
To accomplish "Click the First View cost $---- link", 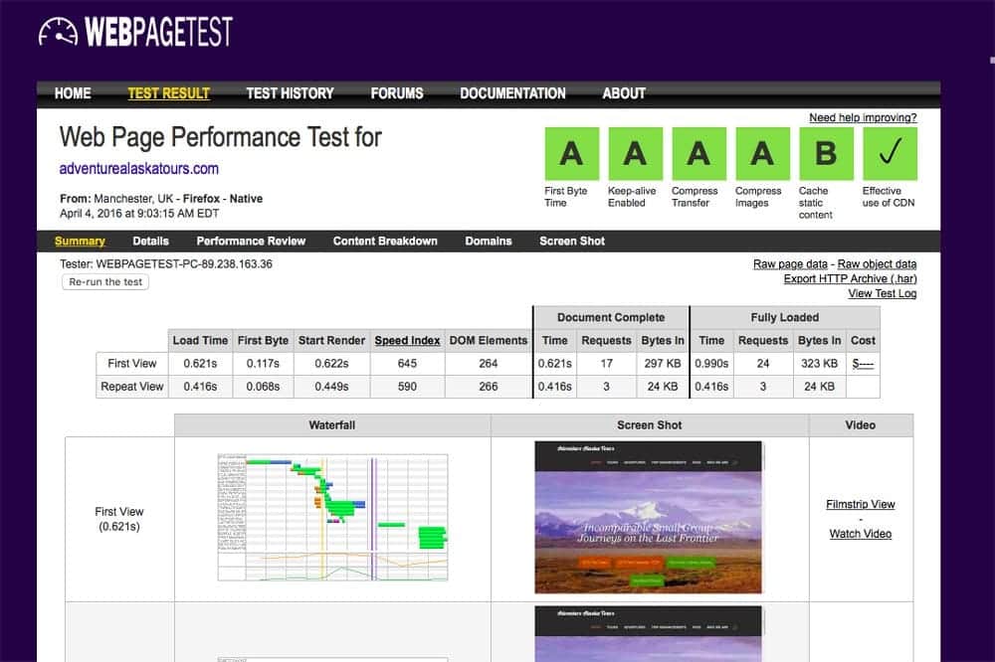I will coord(863,364).
